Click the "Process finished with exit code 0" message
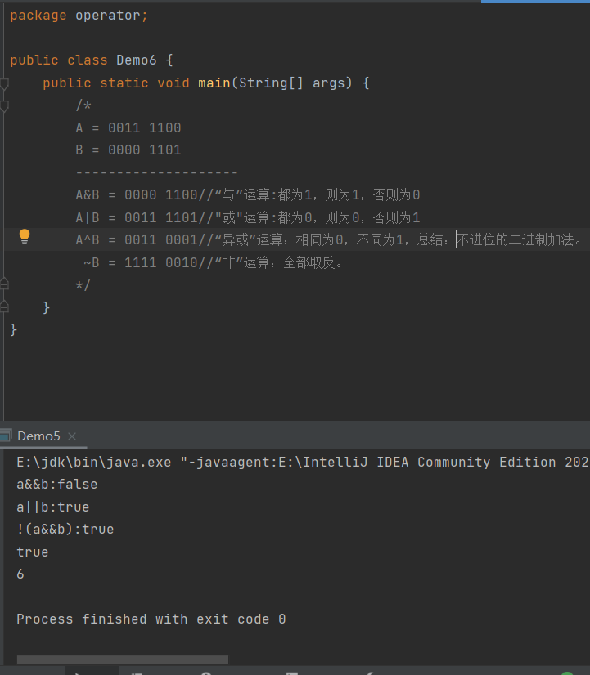 pos(151,619)
